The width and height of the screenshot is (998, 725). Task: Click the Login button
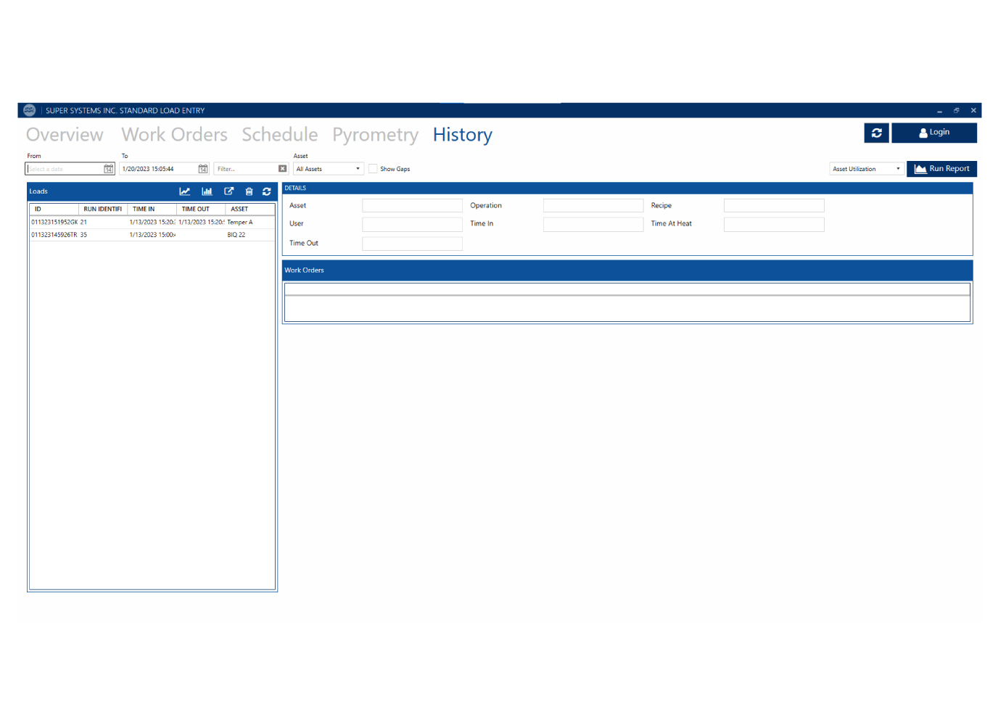point(935,133)
